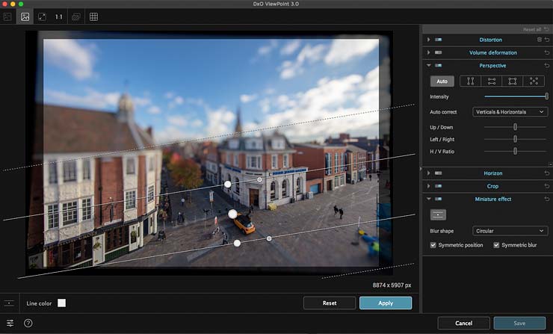Click the lens module icon beside Distortion
553x334 pixels.
pyautogui.click(x=540, y=40)
